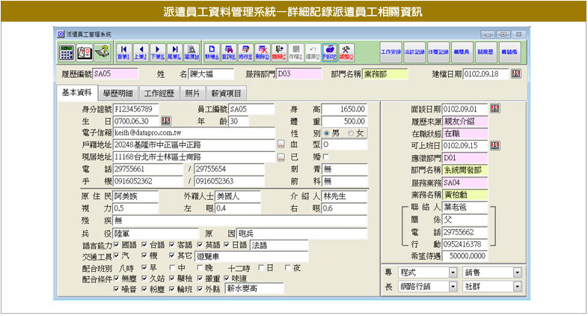This screenshot has height=316, width=588.
Task: Open the 薪資項目 tab
Action: click(x=227, y=93)
